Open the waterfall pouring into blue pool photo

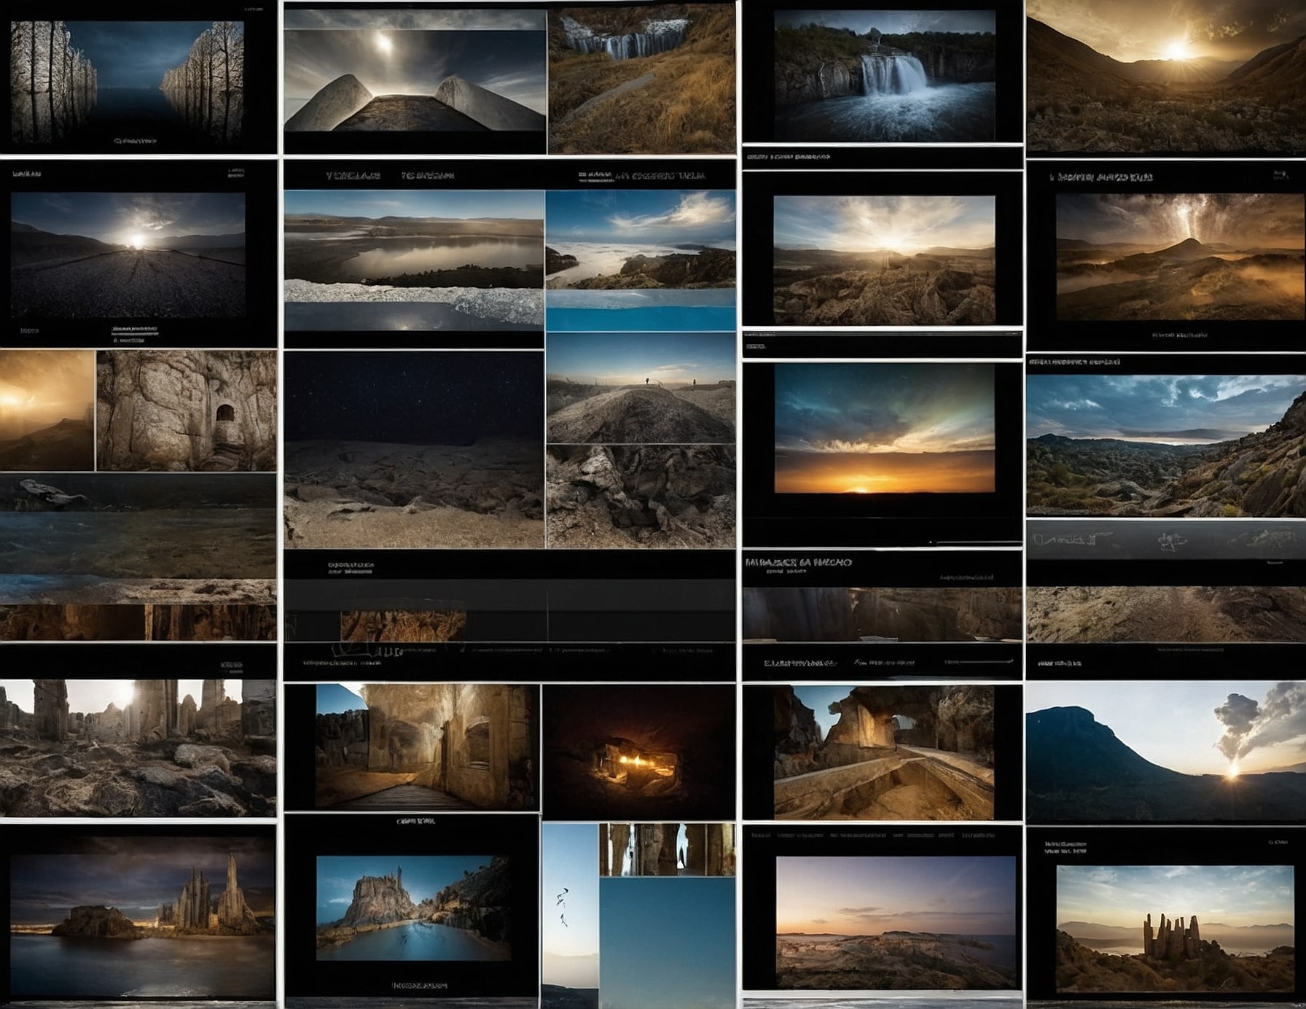tap(885, 76)
